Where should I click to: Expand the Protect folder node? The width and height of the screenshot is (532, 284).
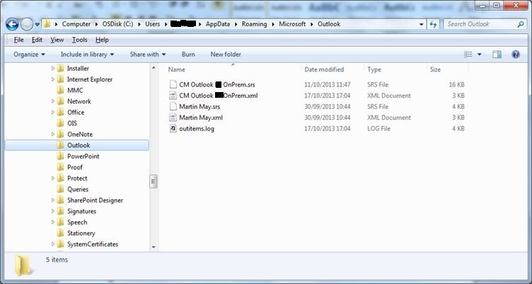click(x=53, y=178)
